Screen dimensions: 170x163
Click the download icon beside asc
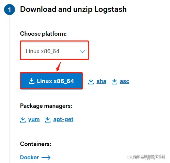[x=114, y=82]
